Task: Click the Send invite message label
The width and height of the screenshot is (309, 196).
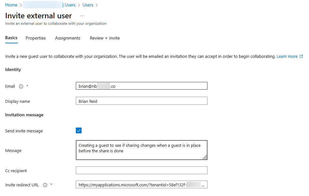Action: (24, 131)
